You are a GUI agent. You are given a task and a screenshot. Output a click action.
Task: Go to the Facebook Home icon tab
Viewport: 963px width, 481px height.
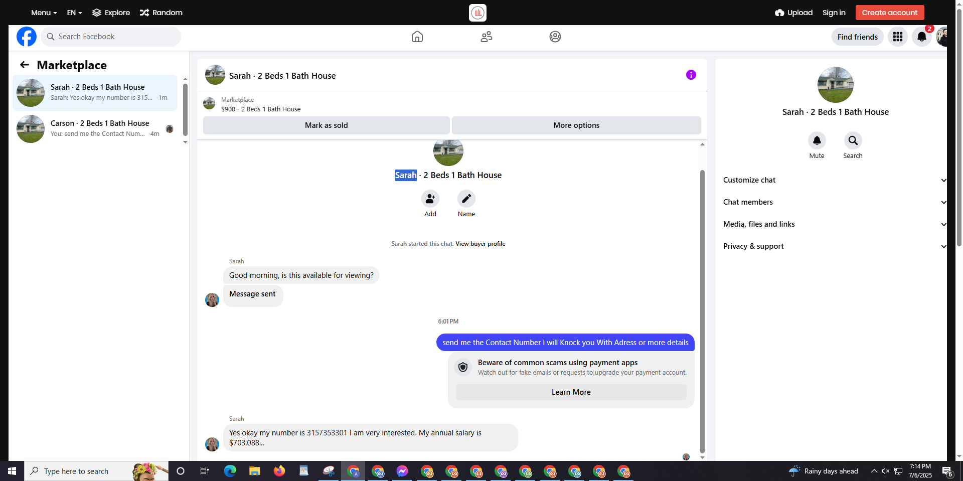coord(417,37)
